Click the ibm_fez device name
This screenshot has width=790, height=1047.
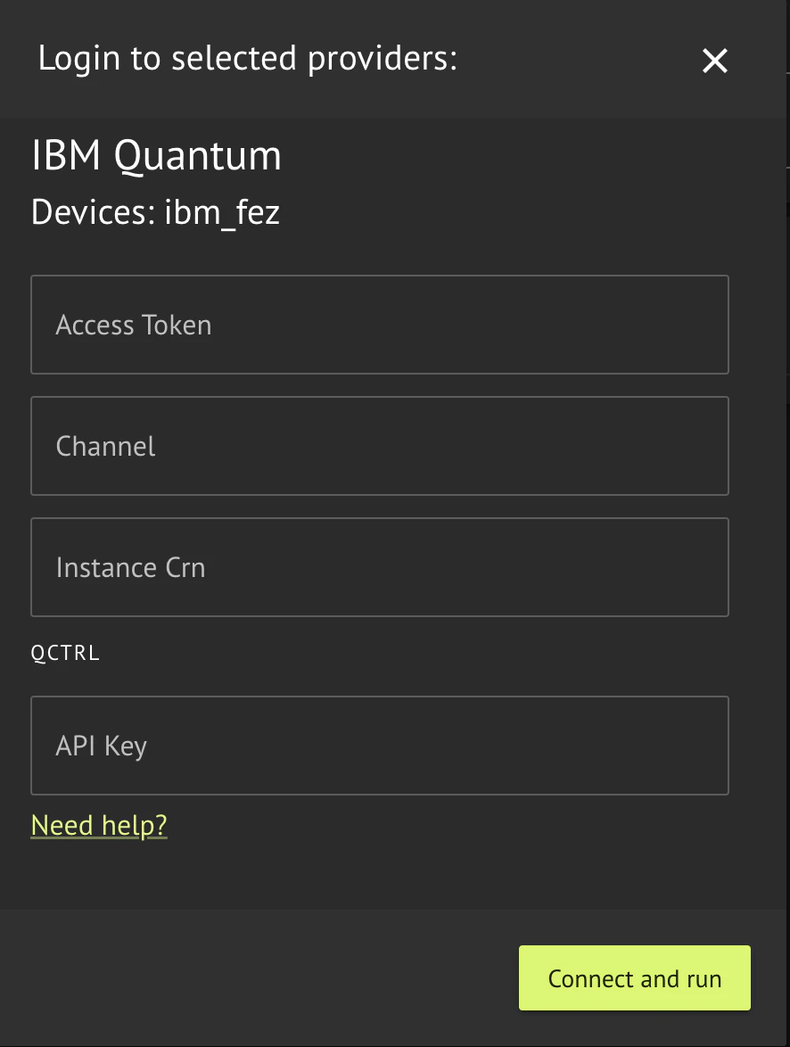(222, 212)
